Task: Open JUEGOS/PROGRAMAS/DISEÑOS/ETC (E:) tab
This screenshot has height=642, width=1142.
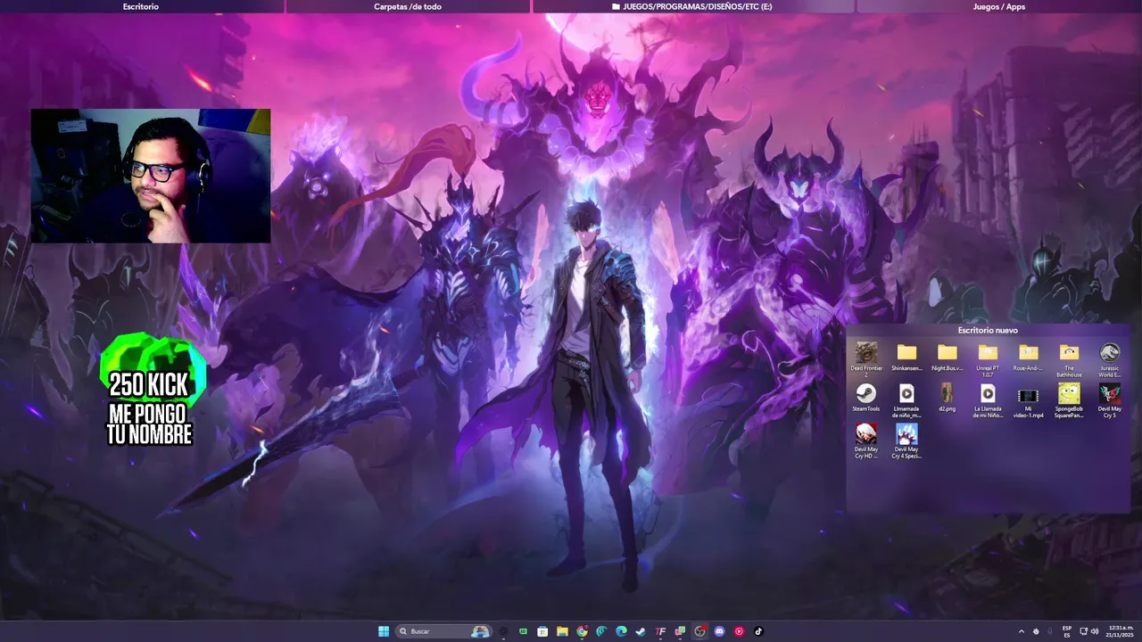Action: click(x=692, y=6)
